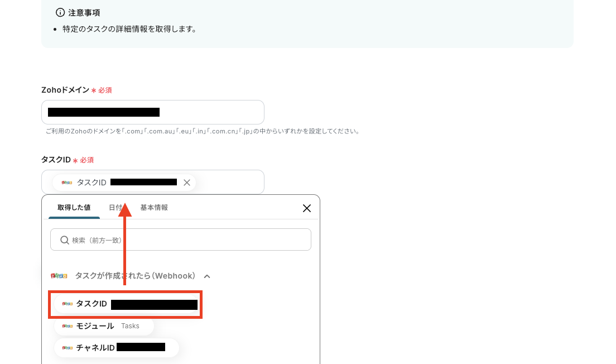The height and width of the screenshot is (364, 616).
Task: Select the チャネルID value
Action: pos(116,347)
